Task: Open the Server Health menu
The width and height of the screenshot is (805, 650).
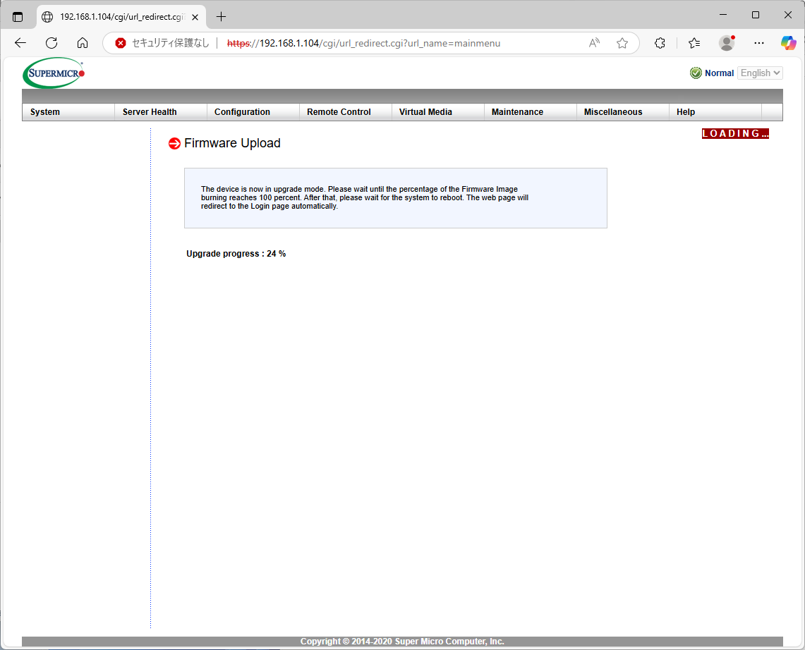Action: click(150, 112)
